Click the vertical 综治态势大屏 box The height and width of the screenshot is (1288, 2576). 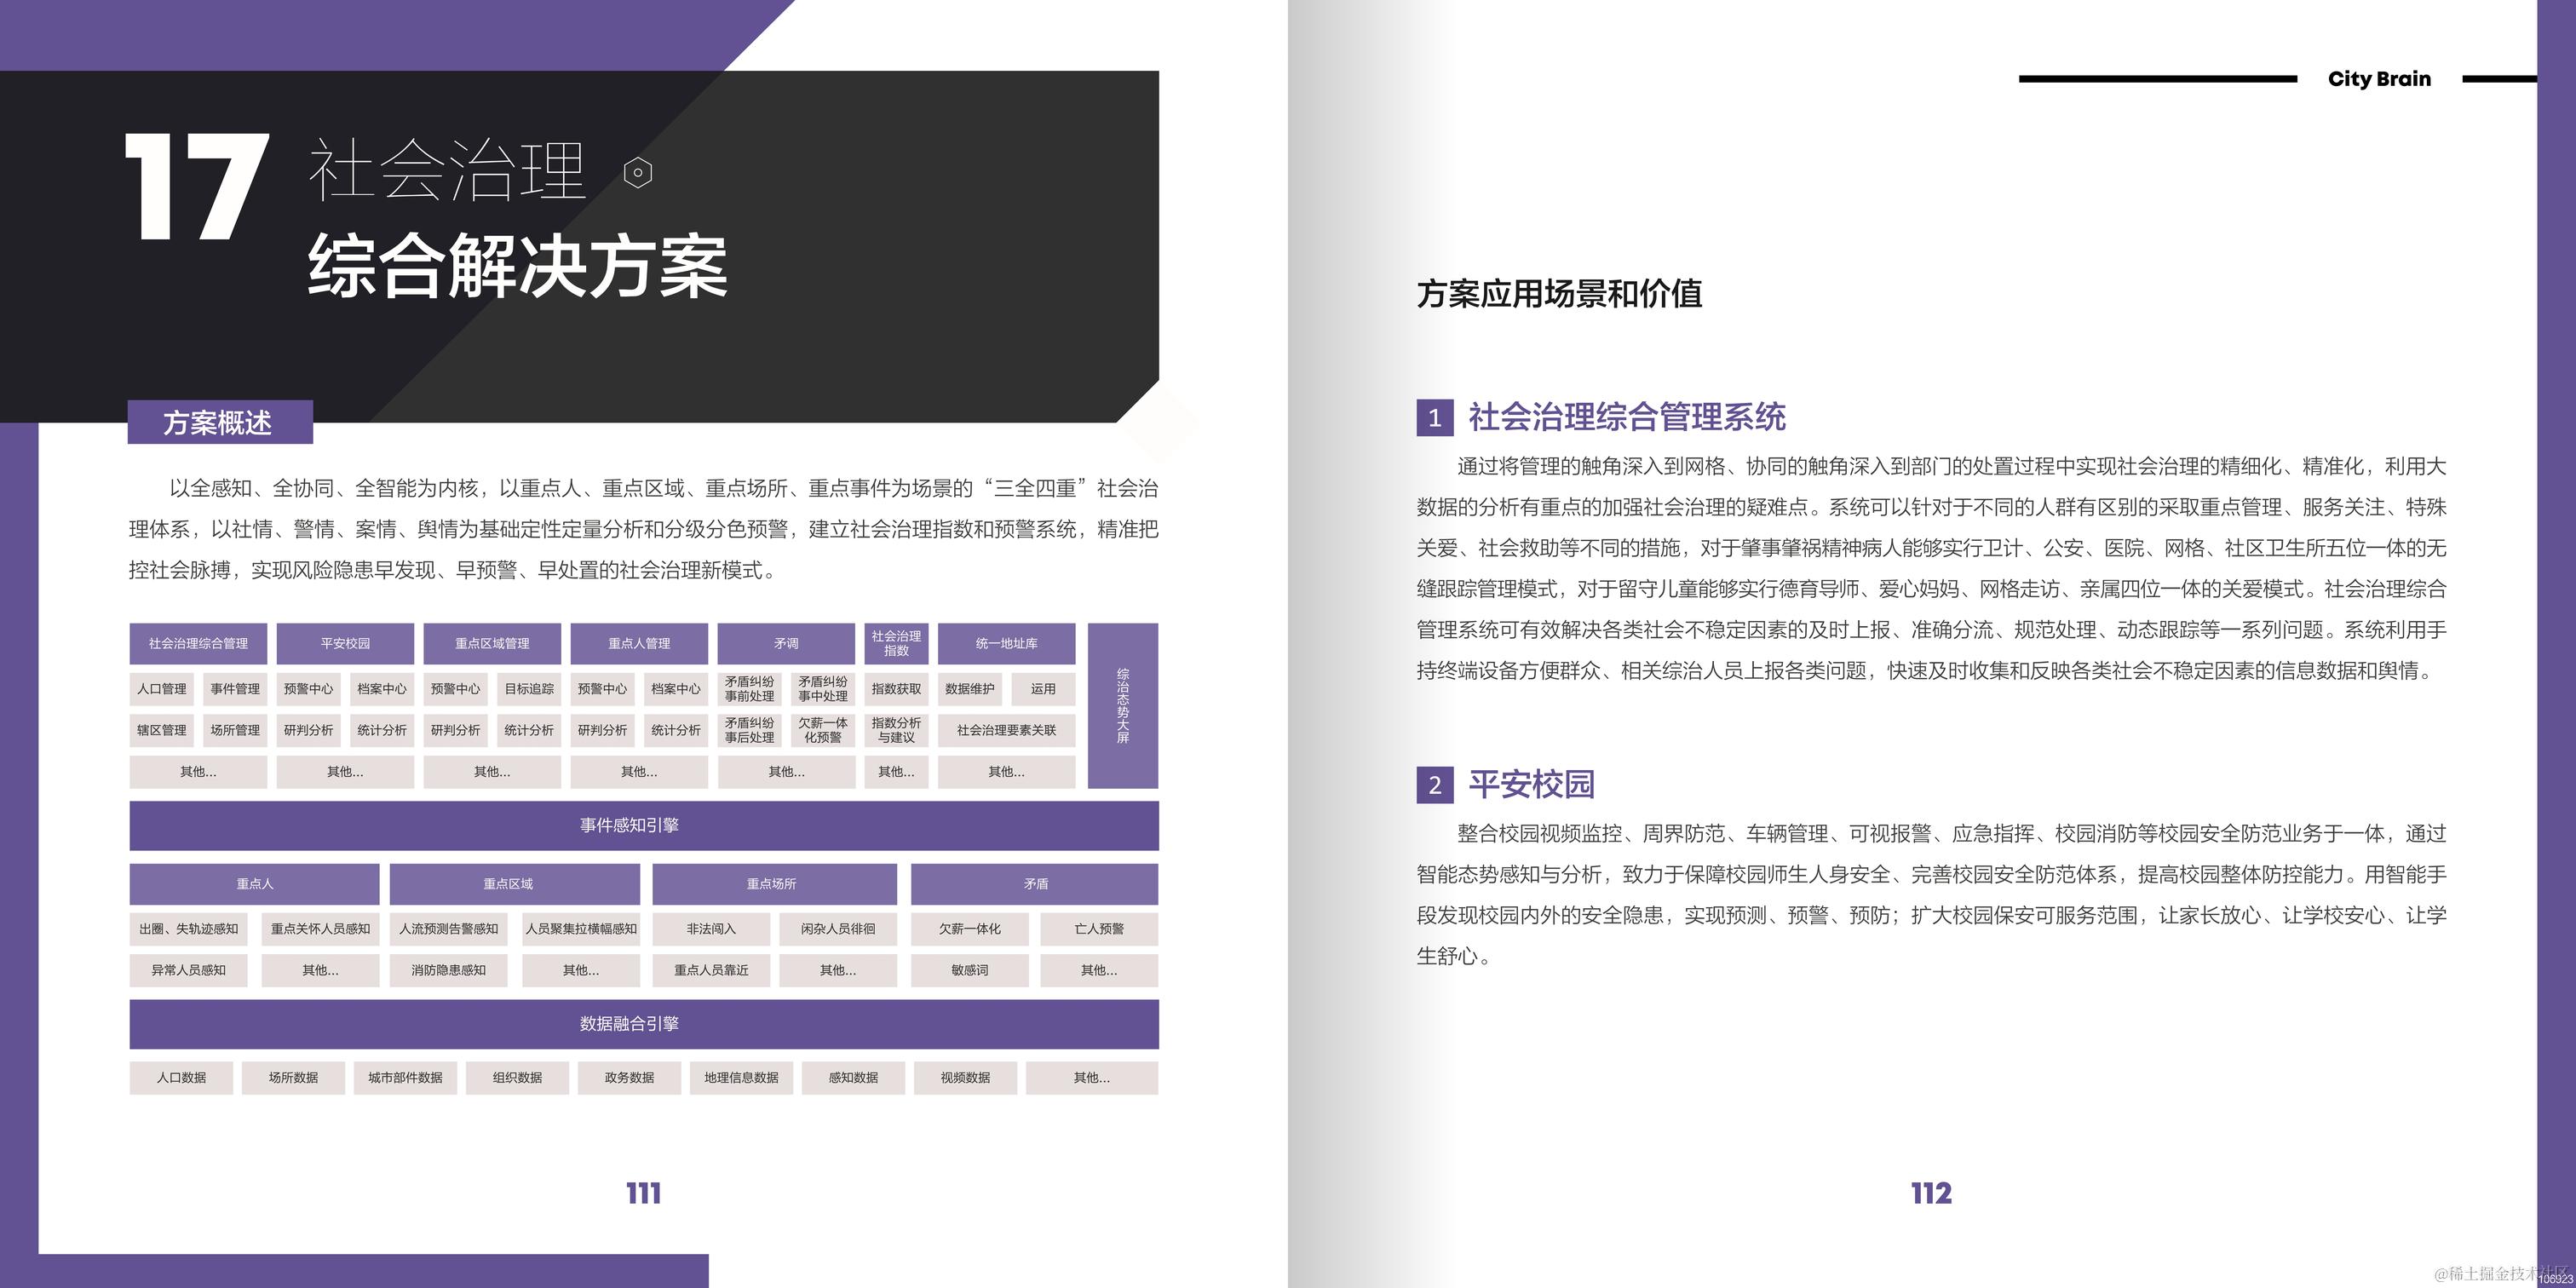coord(1122,705)
